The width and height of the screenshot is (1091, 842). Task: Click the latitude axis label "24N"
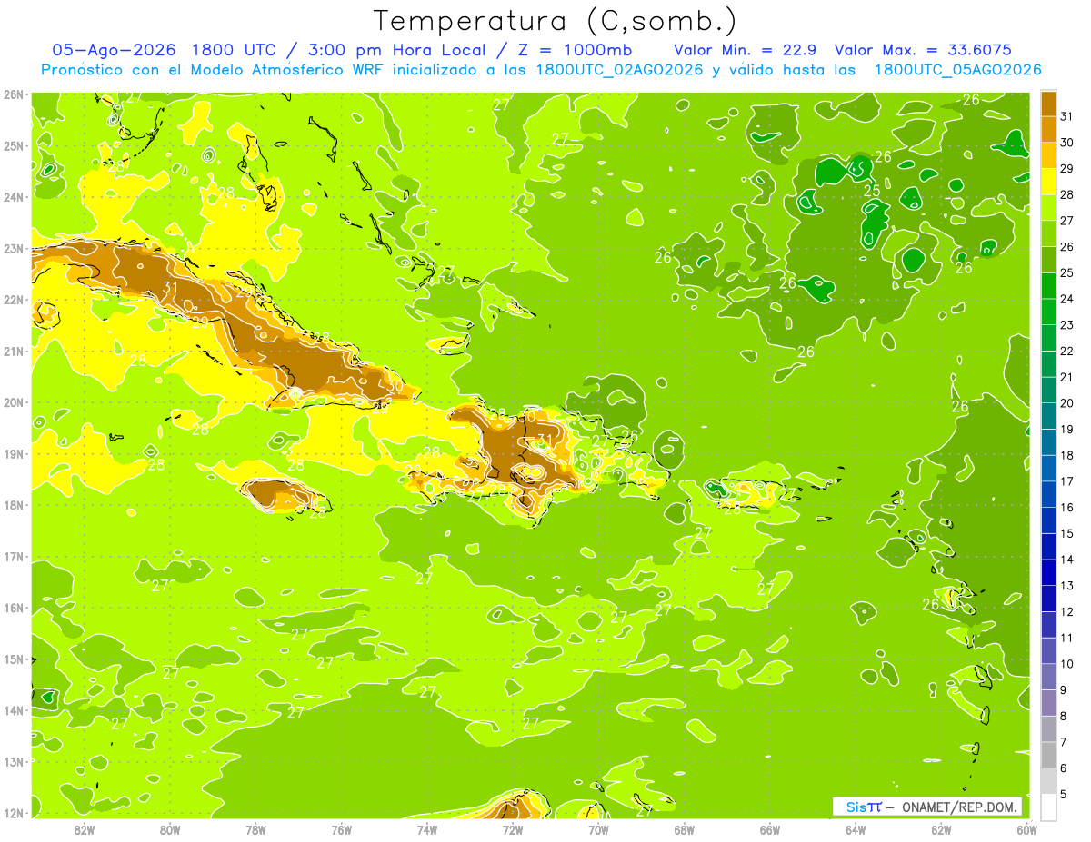coord(14,197)
